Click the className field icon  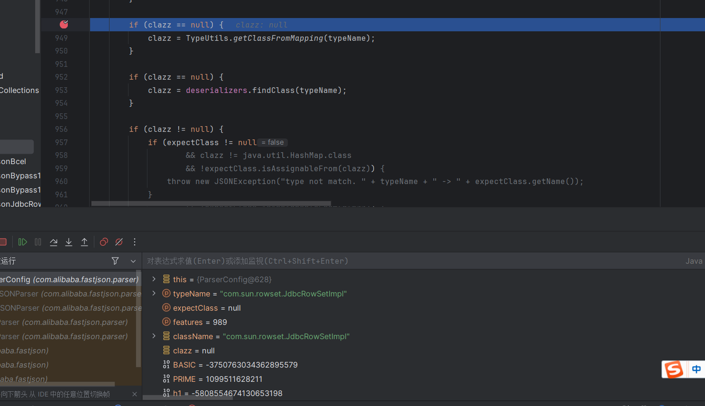(166, 336)
